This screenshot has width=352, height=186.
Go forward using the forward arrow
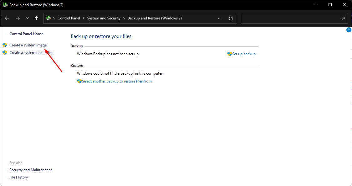18,18
